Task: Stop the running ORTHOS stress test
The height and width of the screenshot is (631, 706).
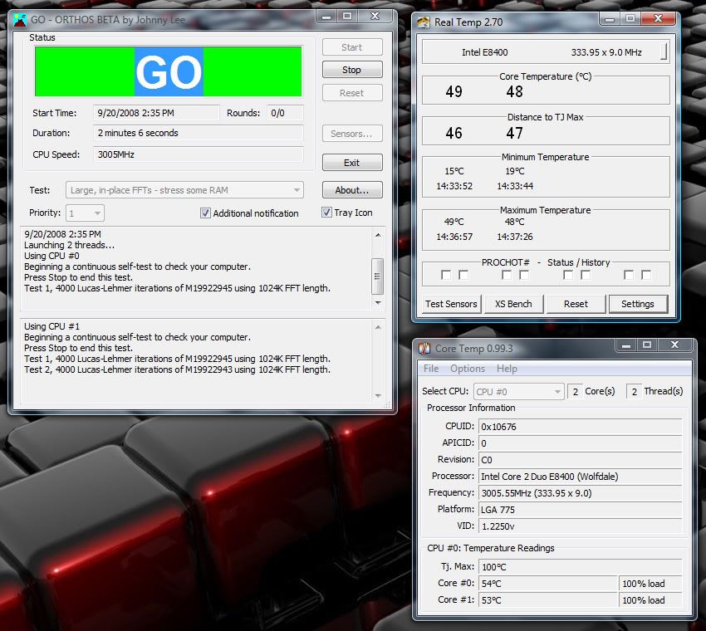Action: [352, 70]
